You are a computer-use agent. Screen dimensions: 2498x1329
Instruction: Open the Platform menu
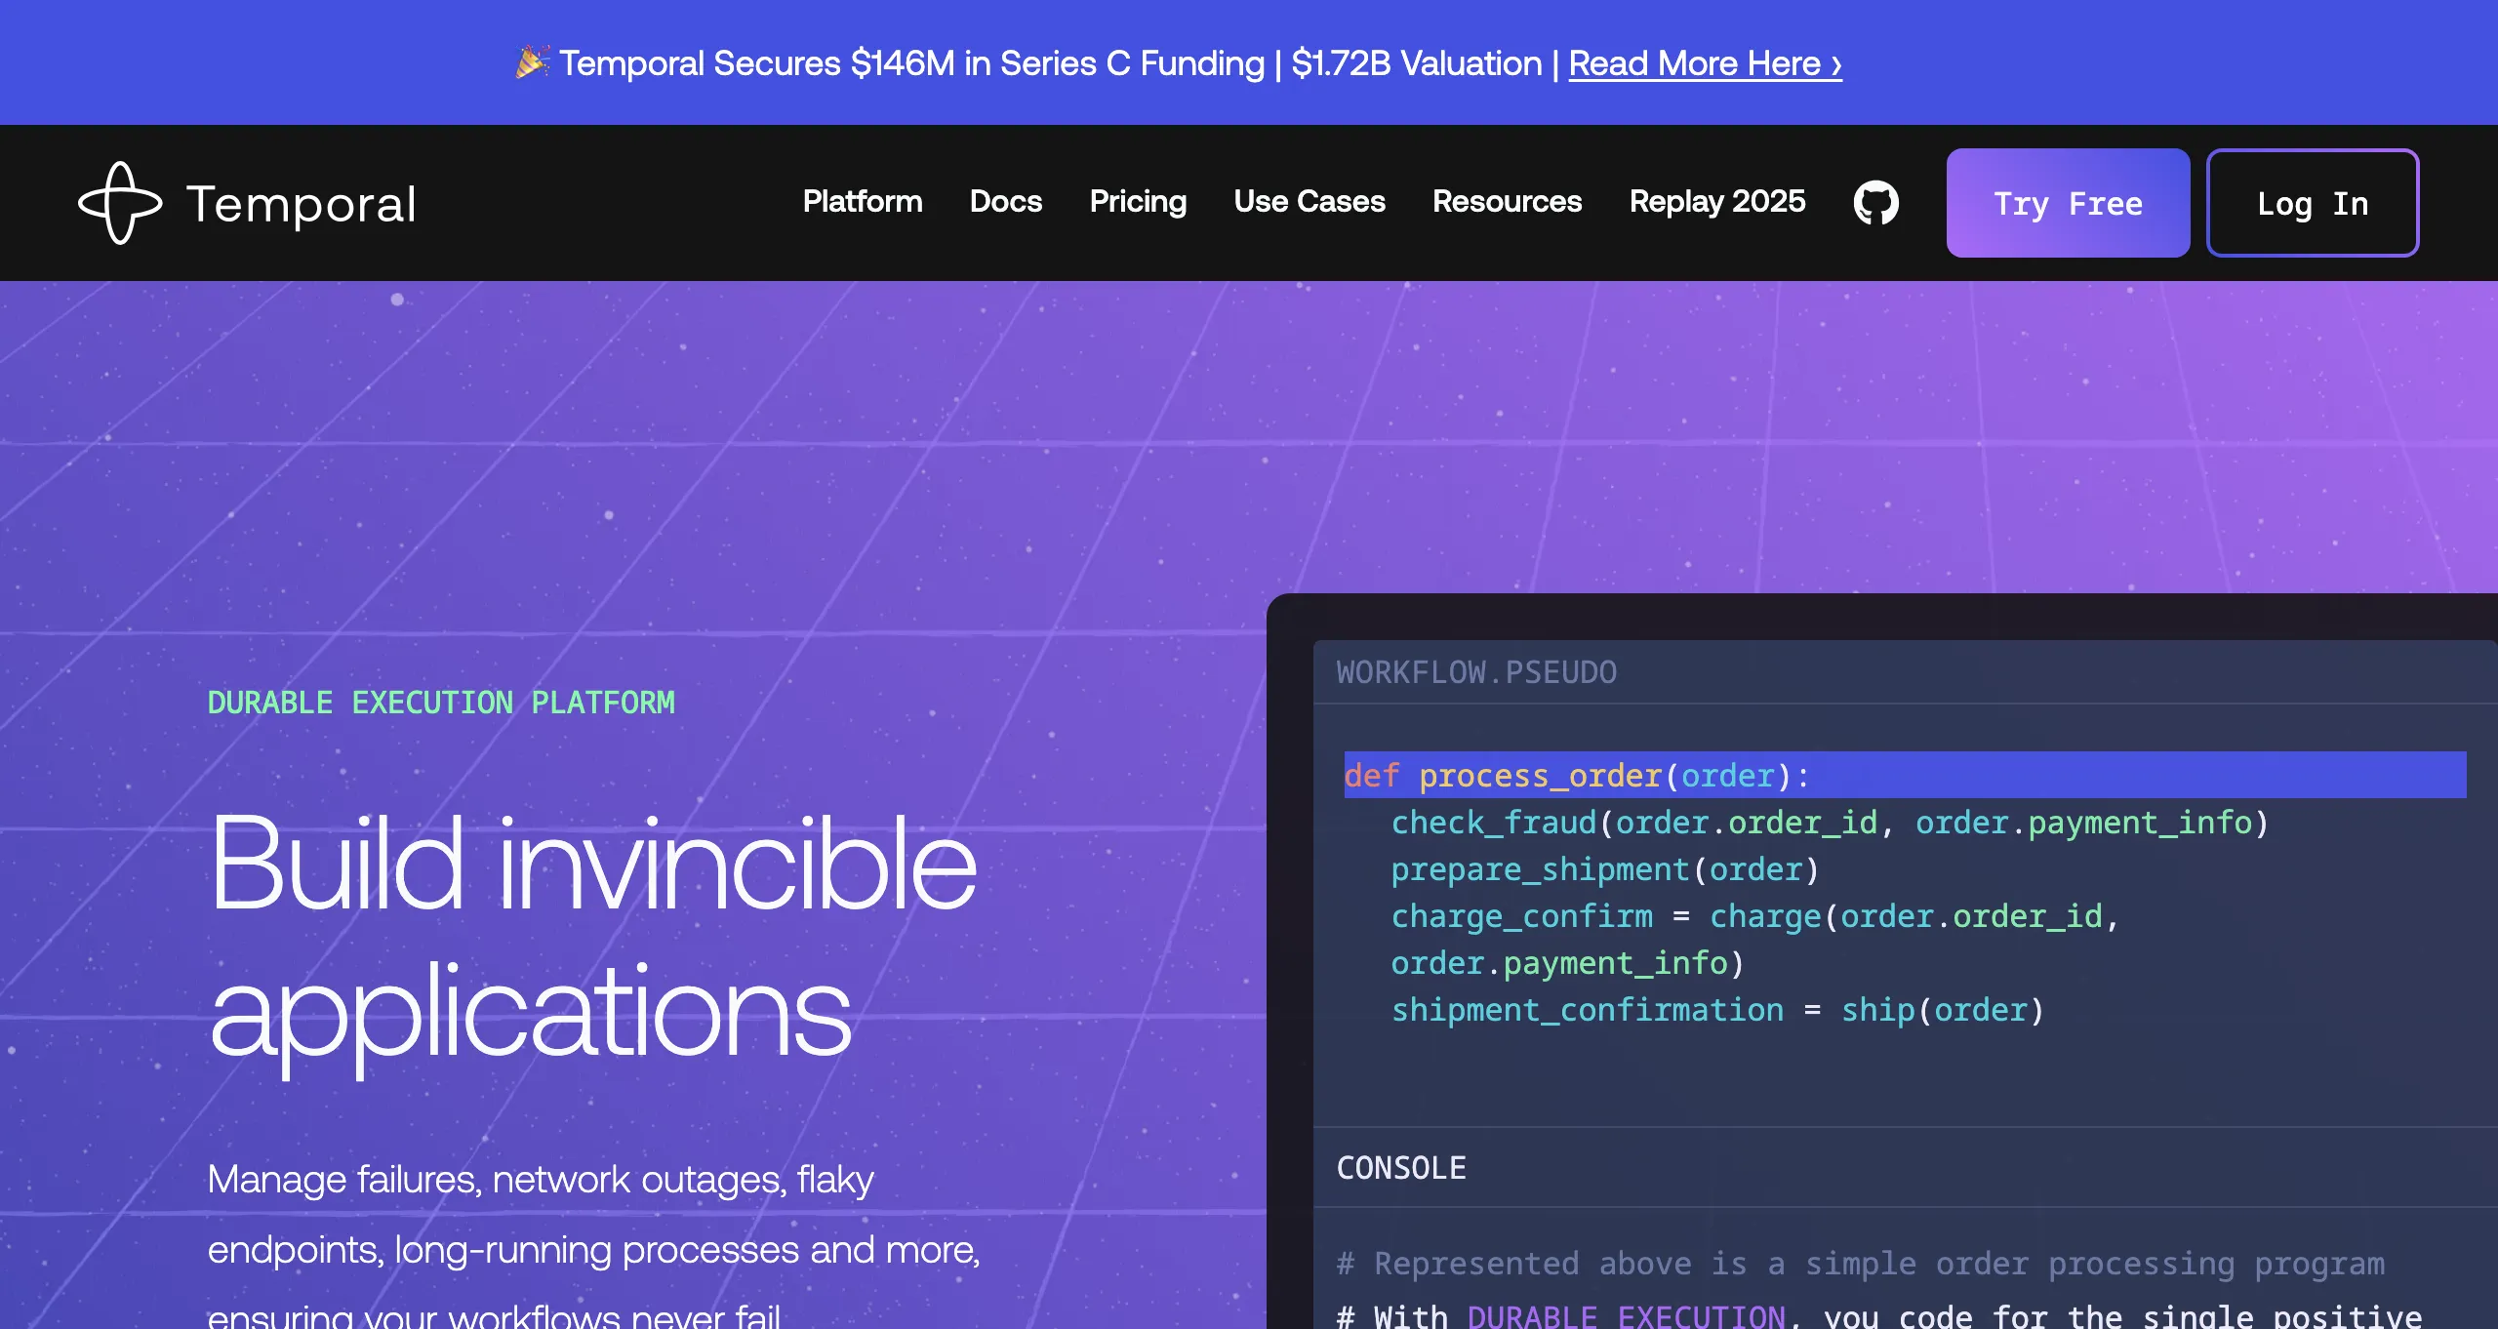coord(863,201)
